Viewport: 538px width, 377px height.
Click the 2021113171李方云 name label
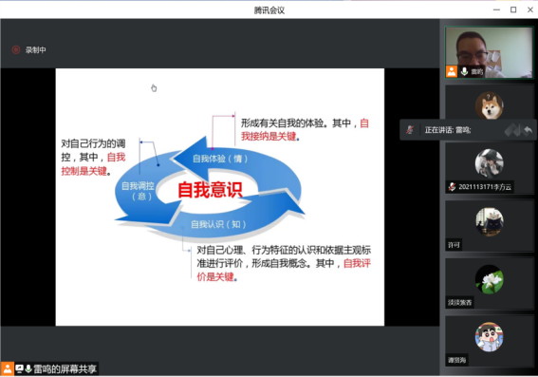click(485, 187)
